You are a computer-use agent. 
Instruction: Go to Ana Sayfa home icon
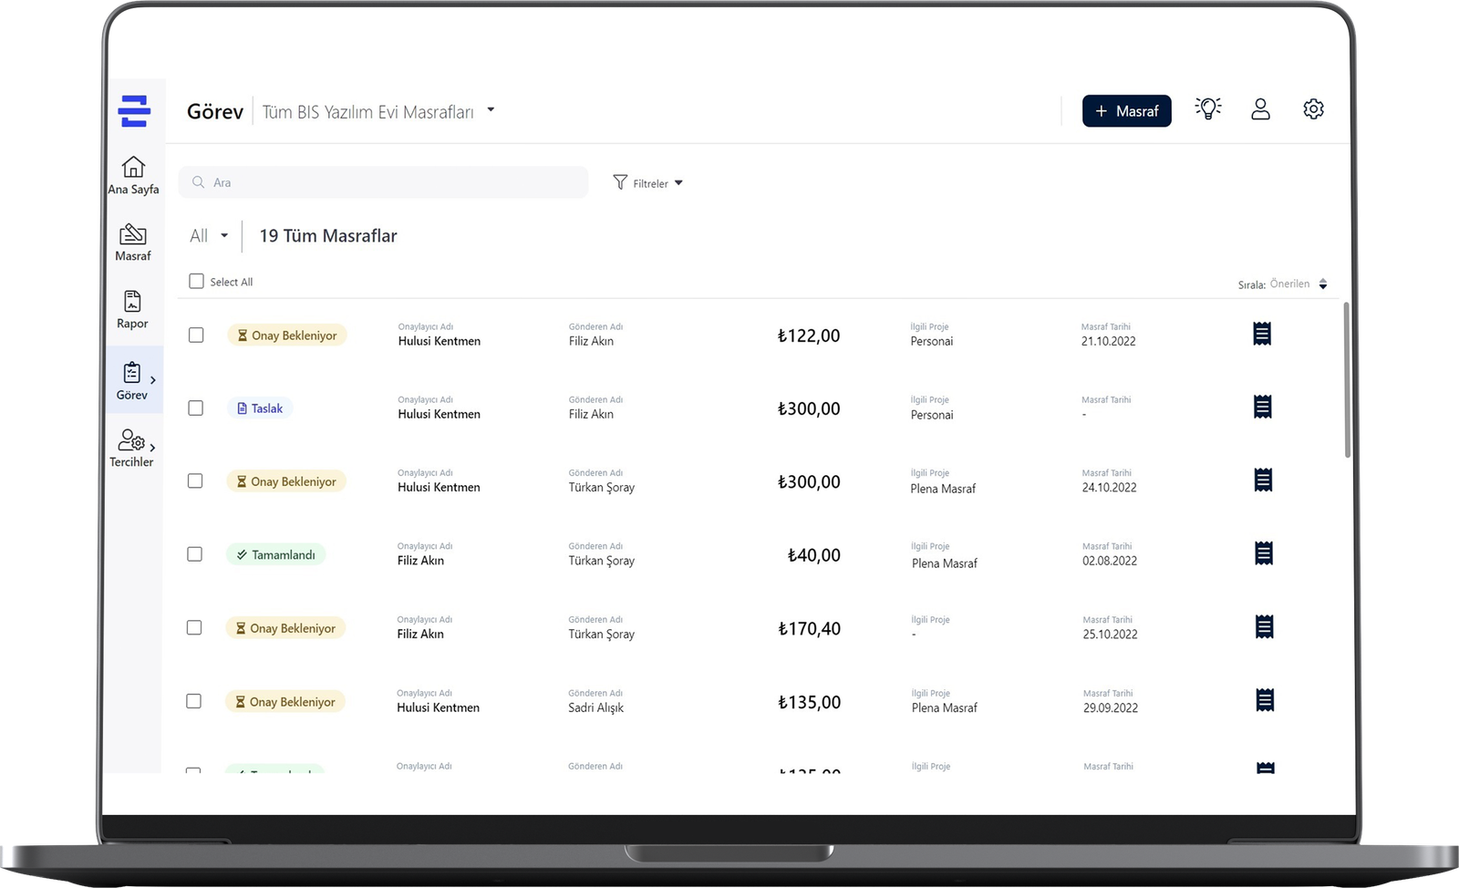click(x=133, y=175)
